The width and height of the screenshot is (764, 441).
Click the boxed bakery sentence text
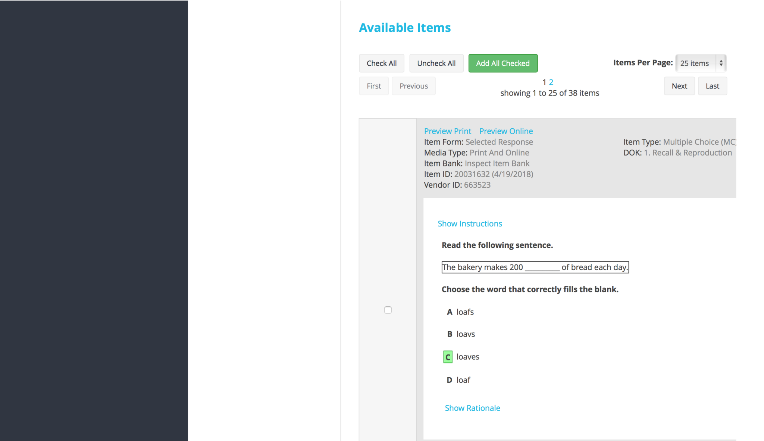pos(535,268)
